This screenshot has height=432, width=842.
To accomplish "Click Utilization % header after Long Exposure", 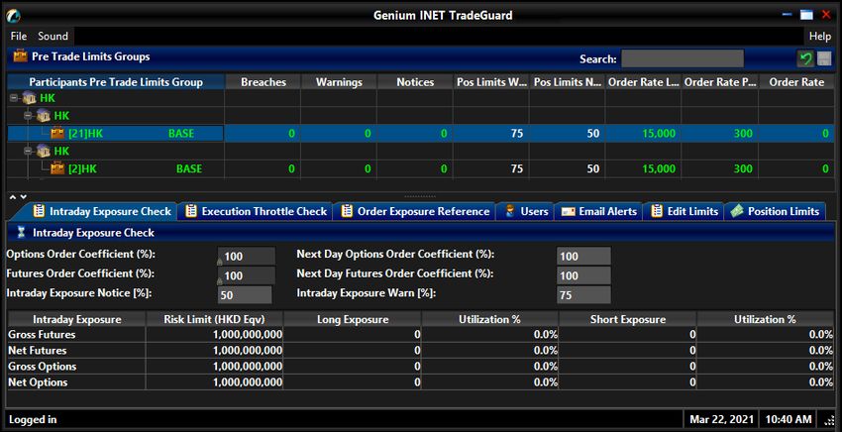I will 489,319.
